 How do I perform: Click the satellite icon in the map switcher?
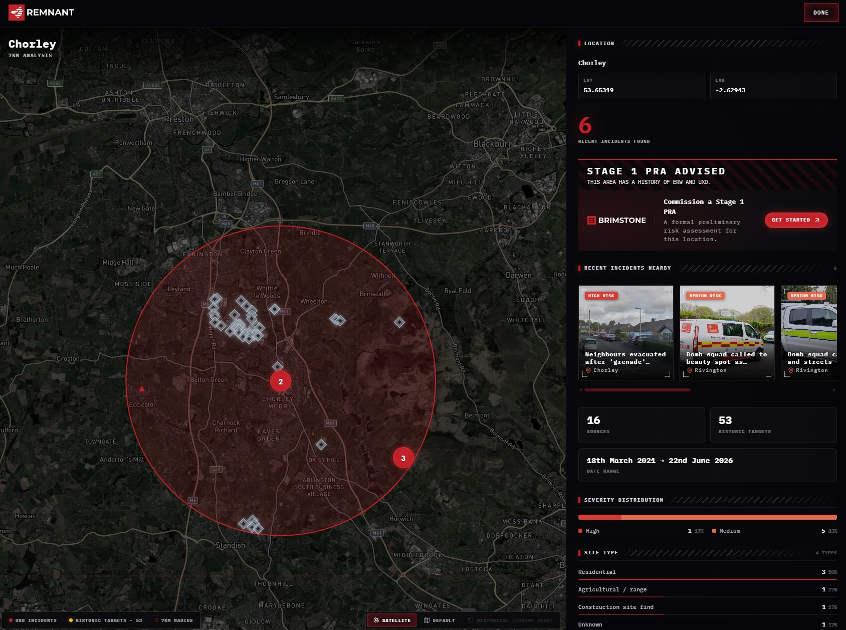coord(376,620)
